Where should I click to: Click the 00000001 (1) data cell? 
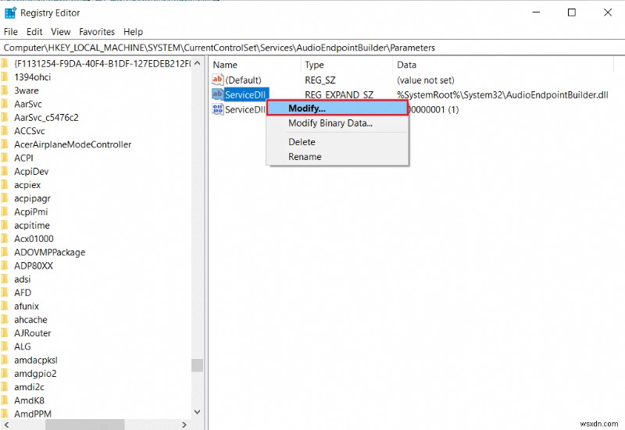[434, 109]
